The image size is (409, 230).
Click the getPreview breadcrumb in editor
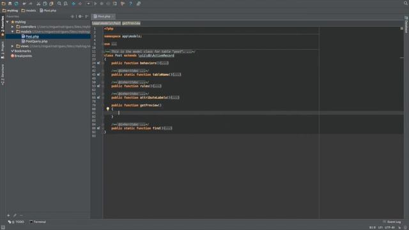(131, 23)
